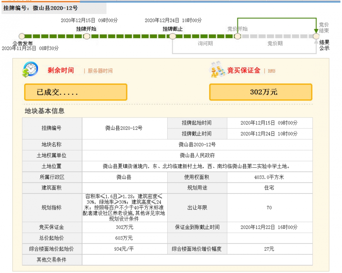Click the 其他交易条件 row label
Screen dimensions: 342x273
pyautogui.click(x=52, y=260)
